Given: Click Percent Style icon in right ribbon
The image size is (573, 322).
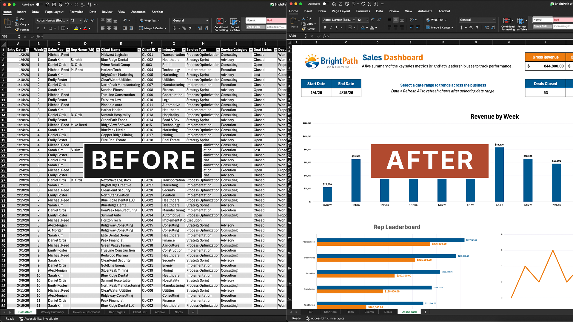Looking at the screenshot, I should [x=471, y=27].
